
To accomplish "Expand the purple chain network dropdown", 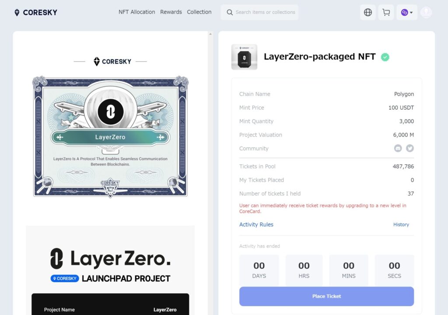I will coord(406,12).
